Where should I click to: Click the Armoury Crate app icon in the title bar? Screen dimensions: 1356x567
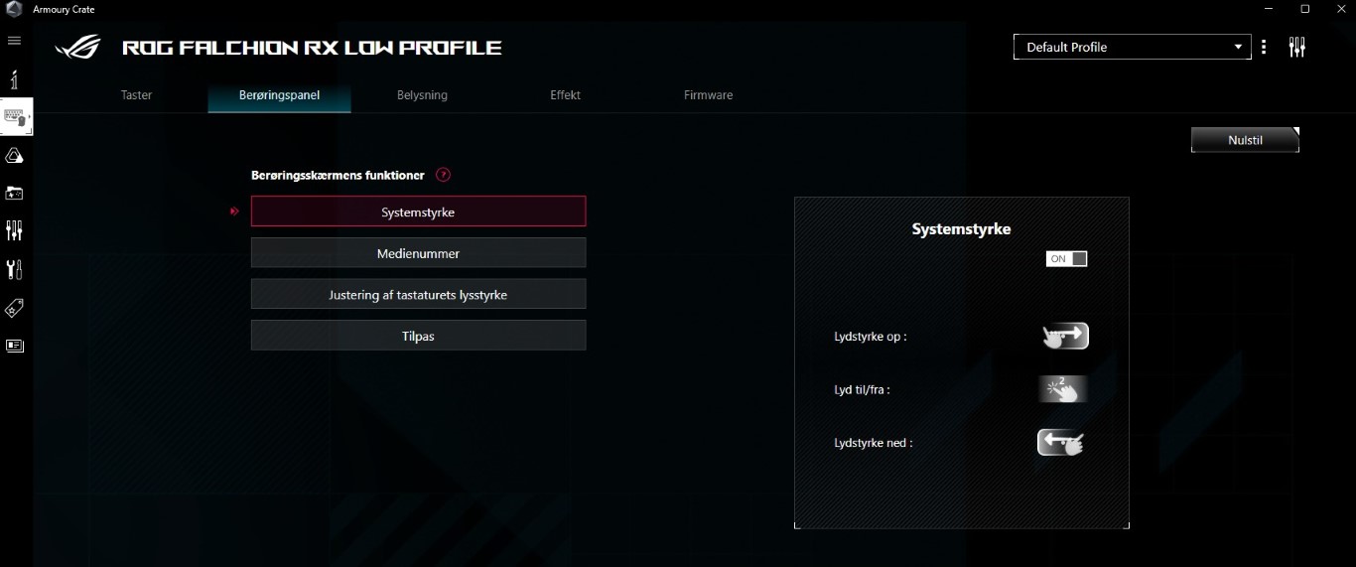pos(14,9)
